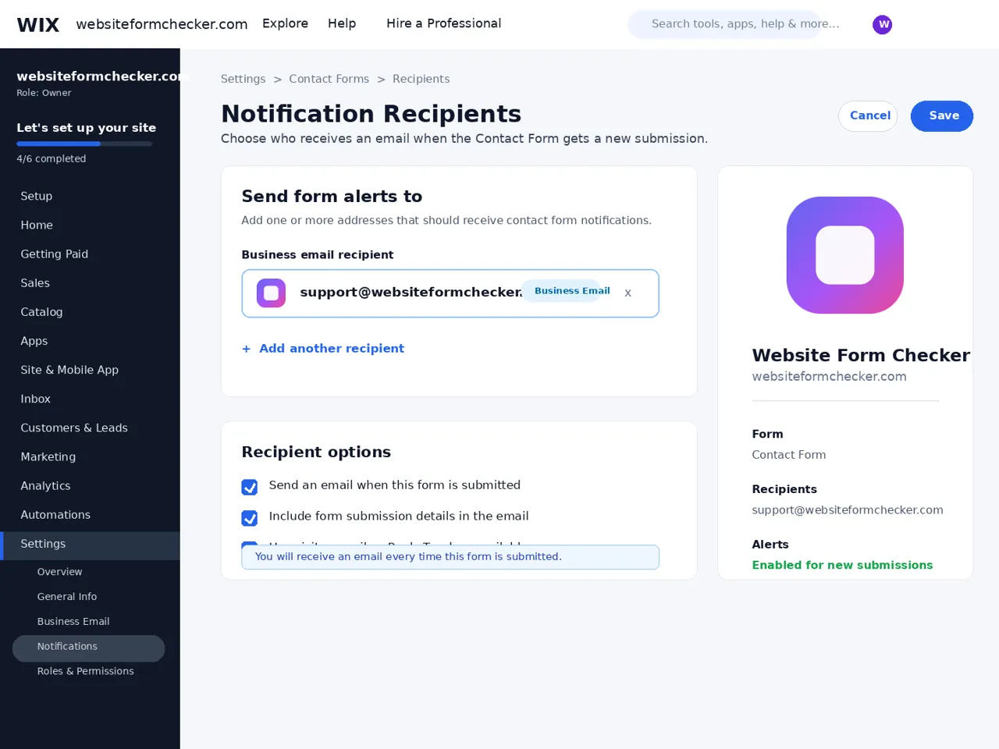The width and height of the screenshot is (999, 749).
Task: Click Add another recipient
Action: click(x=323, y=349)
